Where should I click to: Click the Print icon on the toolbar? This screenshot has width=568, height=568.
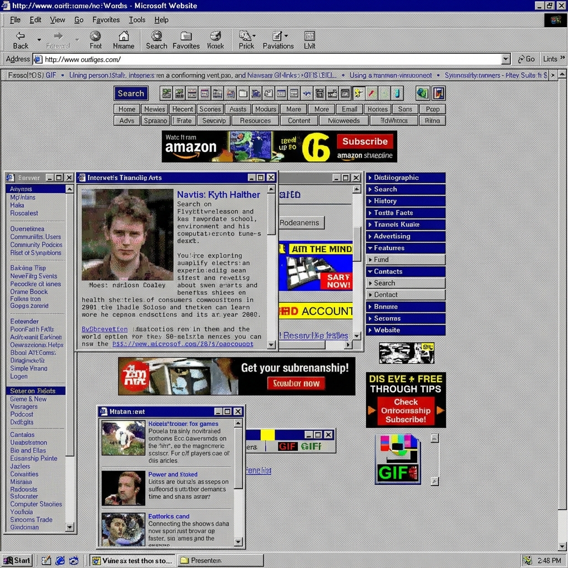coord(246,39)
